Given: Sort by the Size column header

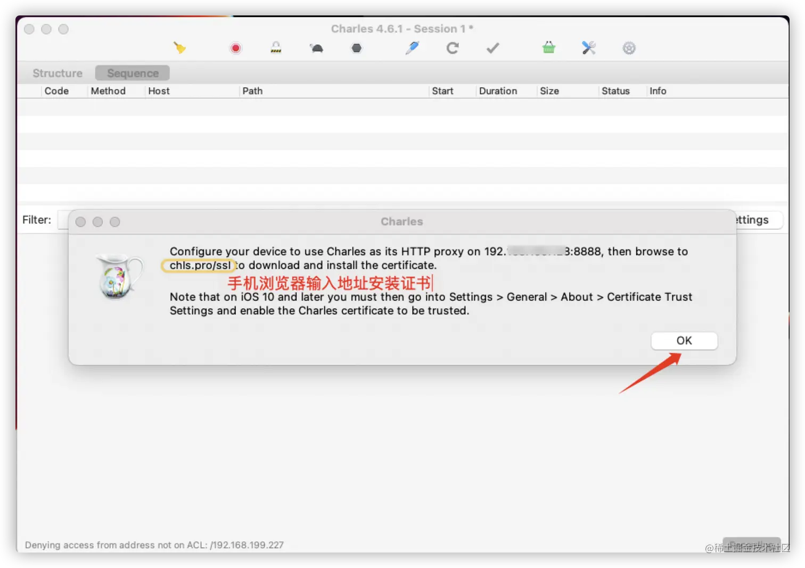Looking at the screenshot, I should [x=549, y=91].
